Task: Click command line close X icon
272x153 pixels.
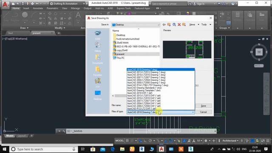Action: 59,131
